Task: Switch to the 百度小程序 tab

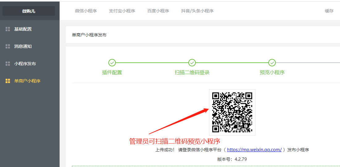Action: [158, 11]
